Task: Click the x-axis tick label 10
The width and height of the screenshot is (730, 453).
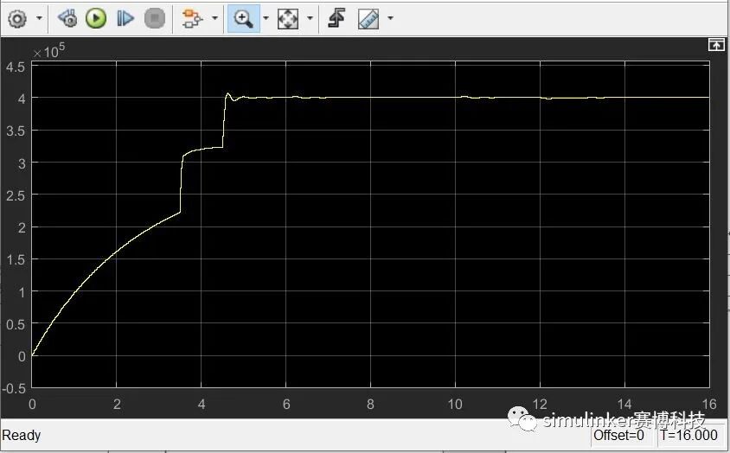Action: coord(455,404)
